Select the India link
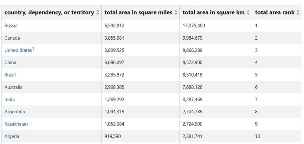The height and width of the screenshot is (144, 304). 9,100
